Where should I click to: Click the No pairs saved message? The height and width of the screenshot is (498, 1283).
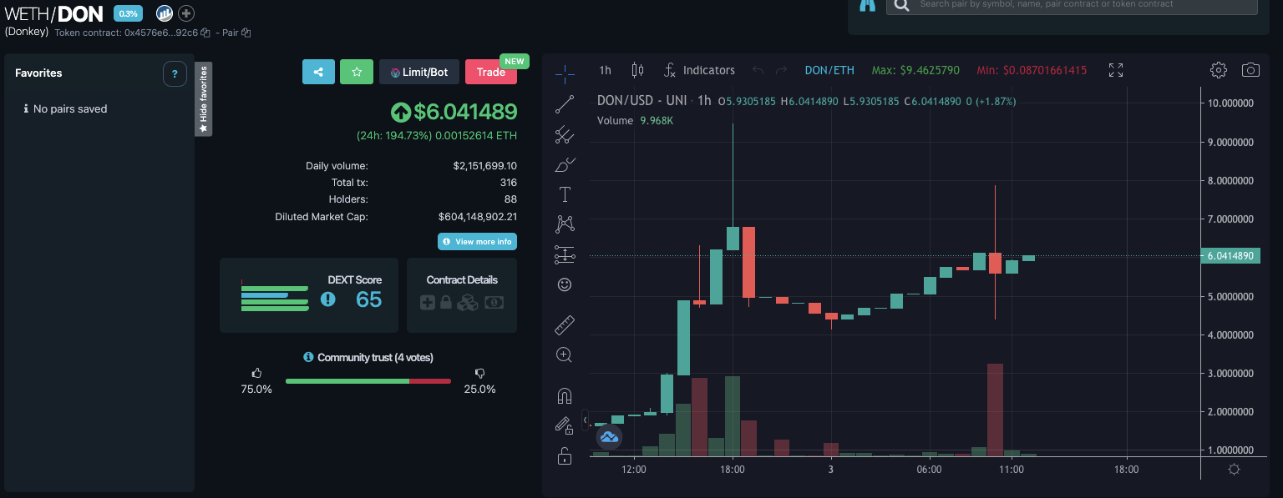70,109
